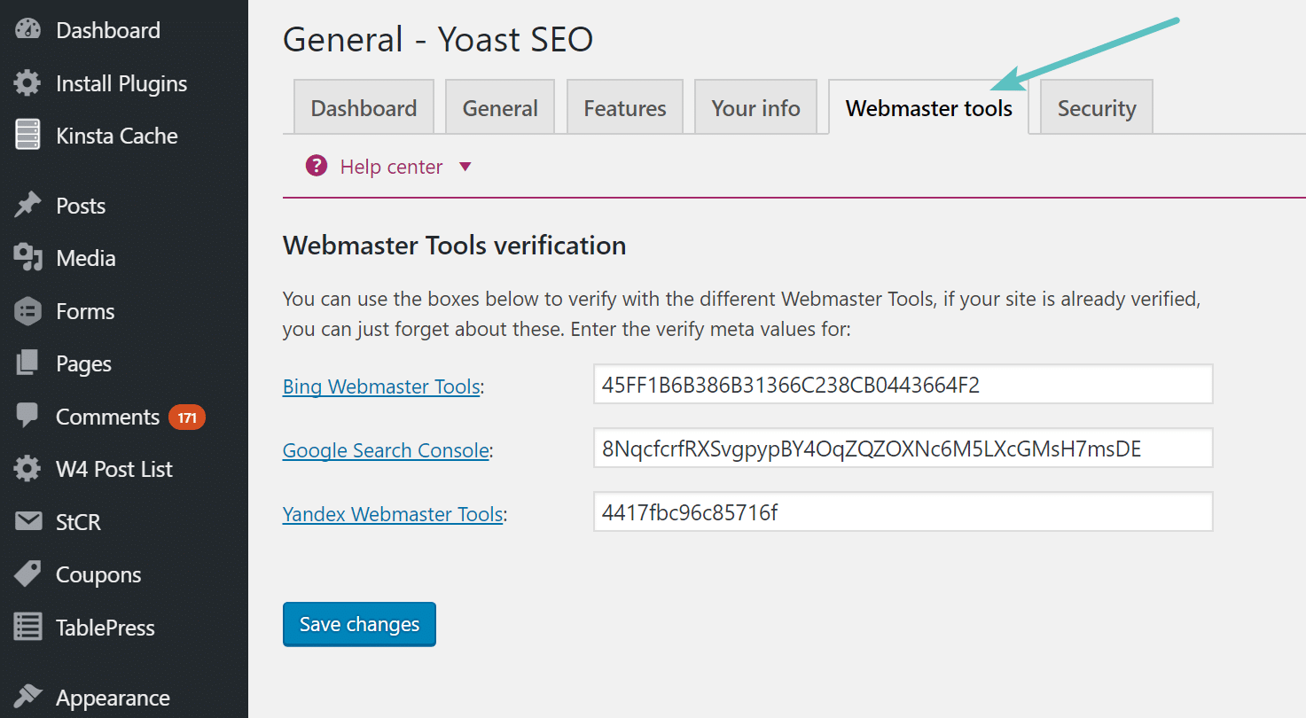Follow the Bing Webmaster Tools link
Viewport: 1306px width, 718px height.
381,386
